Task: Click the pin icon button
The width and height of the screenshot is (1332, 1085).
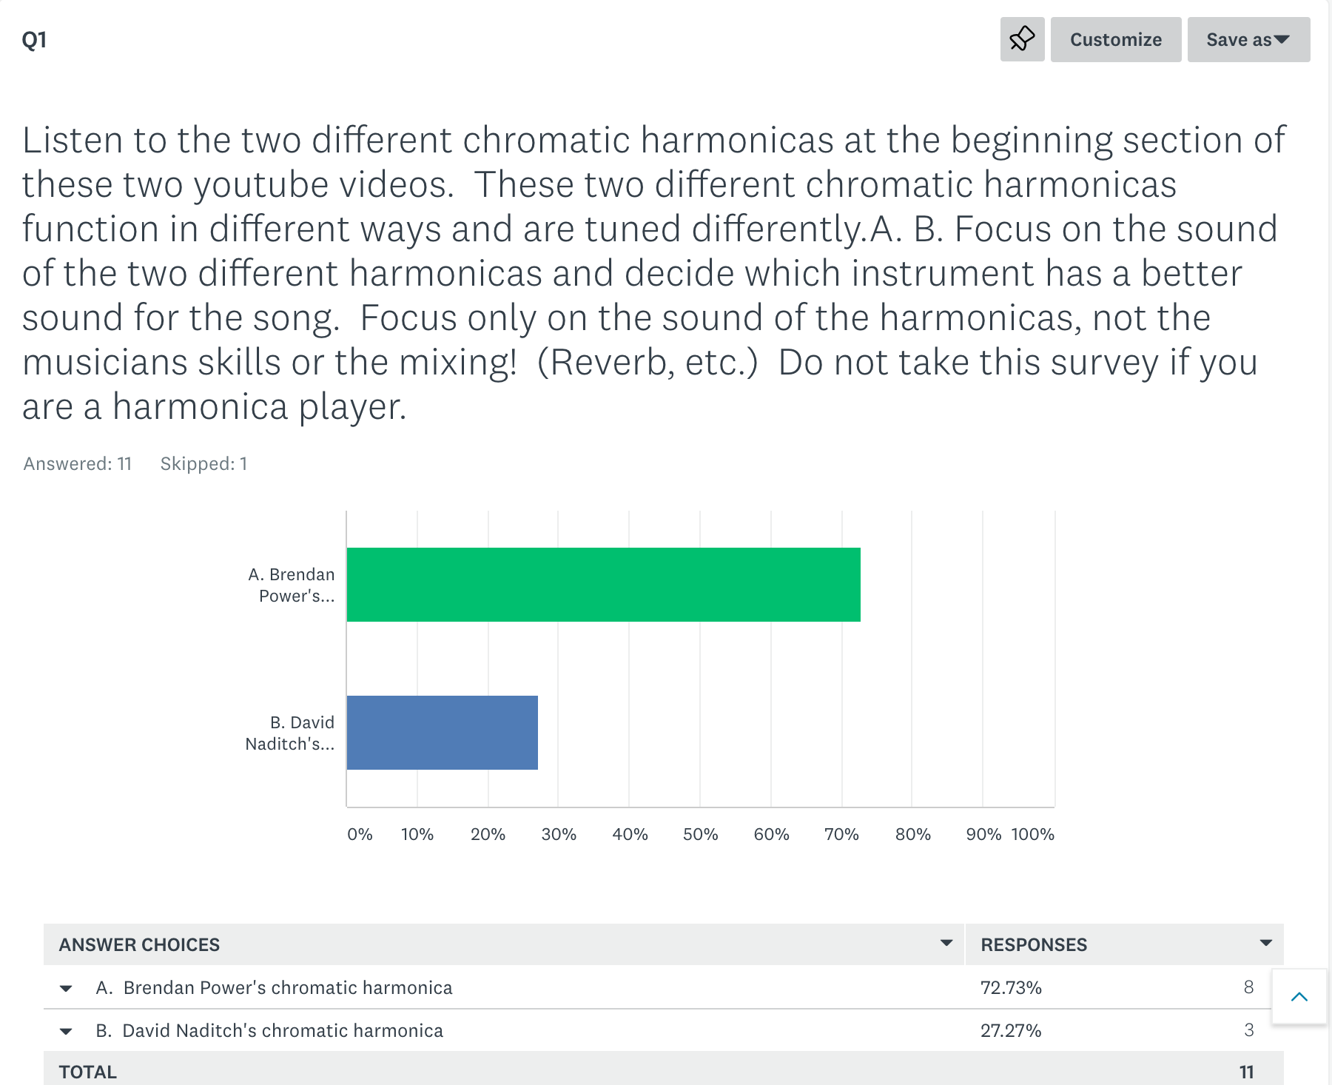Action: point(1022,39)
